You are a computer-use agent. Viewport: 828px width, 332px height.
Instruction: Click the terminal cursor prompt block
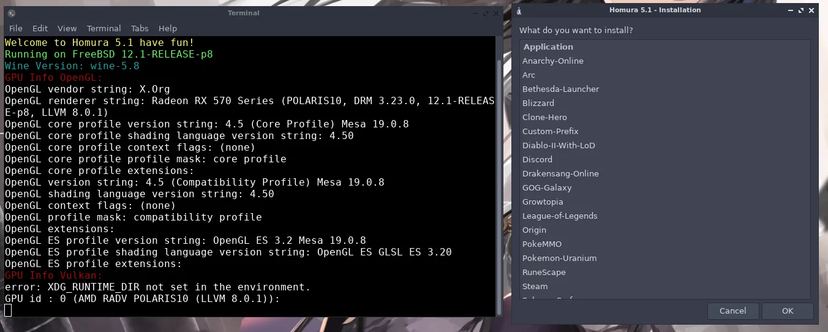[8, 311]
